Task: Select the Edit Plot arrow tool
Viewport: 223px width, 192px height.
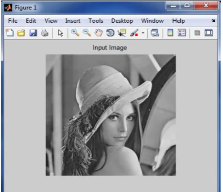Action: (60, 33)
